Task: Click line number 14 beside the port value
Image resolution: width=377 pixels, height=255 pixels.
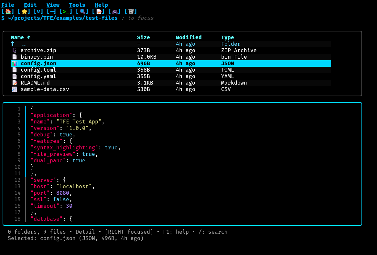Action: pos(18,193)
